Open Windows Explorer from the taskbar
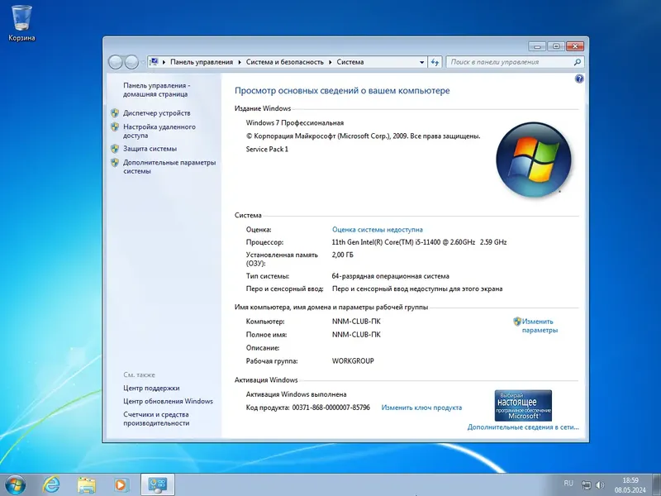The height and width of the screenshot is (496, 661). pyautogui.click(x=86, y=485)
